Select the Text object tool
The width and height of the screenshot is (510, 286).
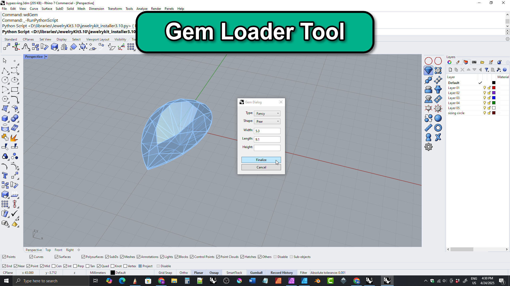pos(5,175)
